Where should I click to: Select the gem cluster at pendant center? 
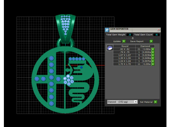click(68, 80)
